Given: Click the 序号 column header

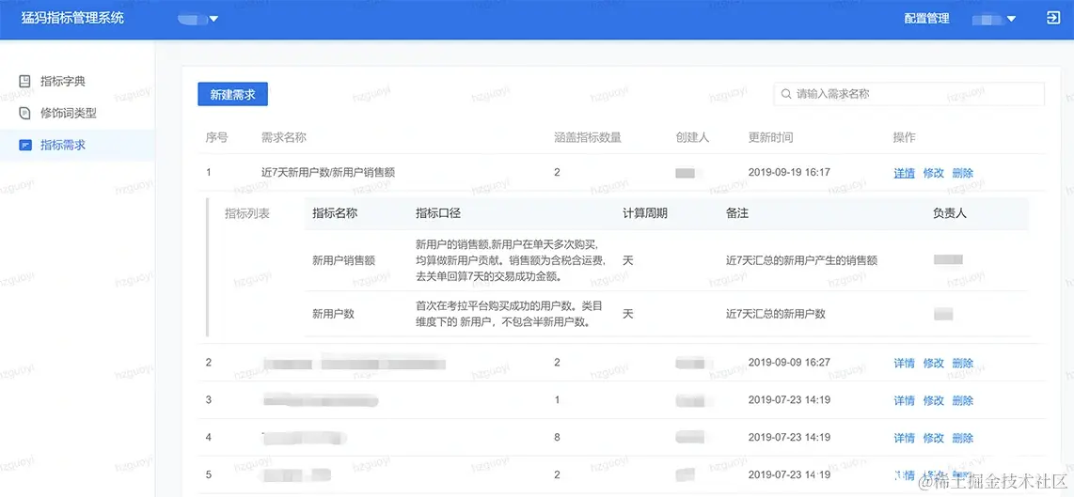Looking at the screenshot, I should (216, 137).
